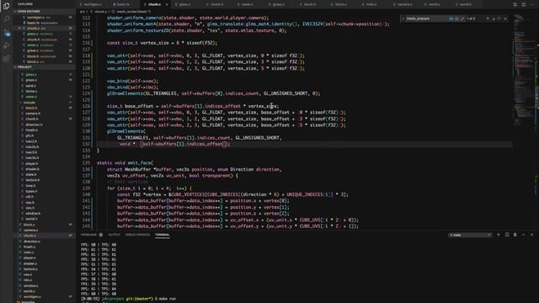Switch to the OUTPUT panel tab

[x=115, y=235]
